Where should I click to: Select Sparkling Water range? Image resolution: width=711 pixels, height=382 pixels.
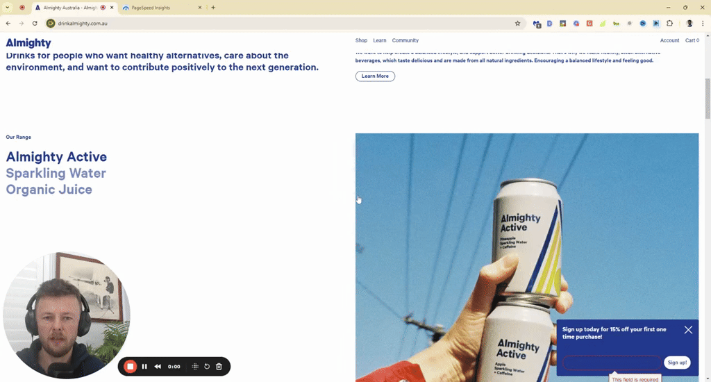(56, 174)
